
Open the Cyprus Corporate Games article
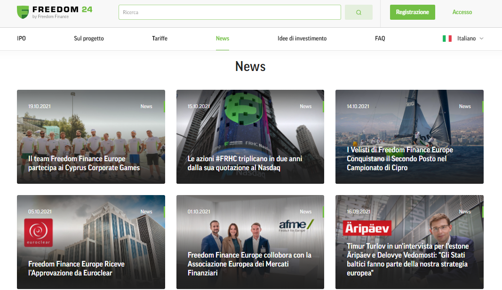point(84,163)
